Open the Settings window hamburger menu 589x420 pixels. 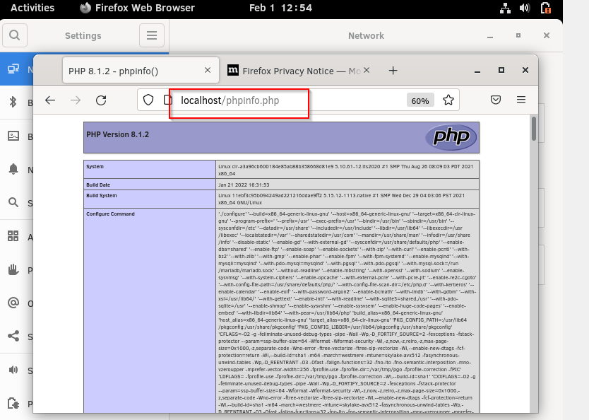click(152, 35)
